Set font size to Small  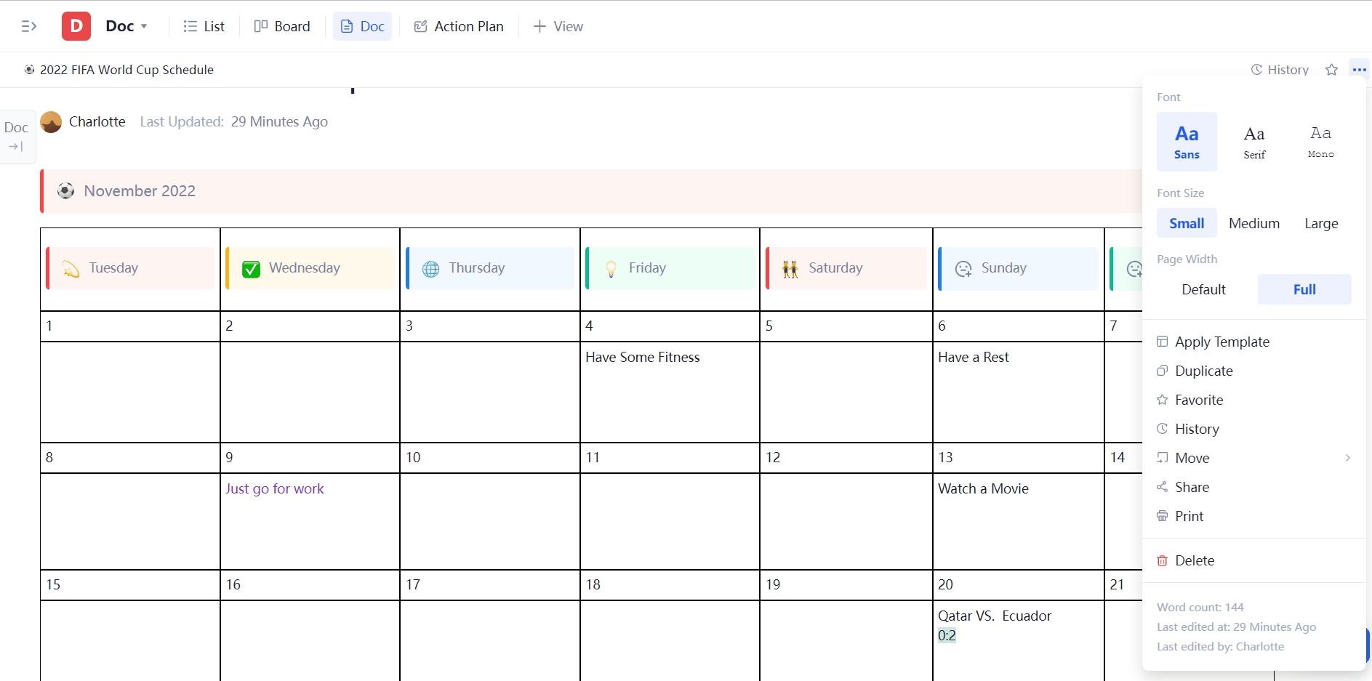1187,223
